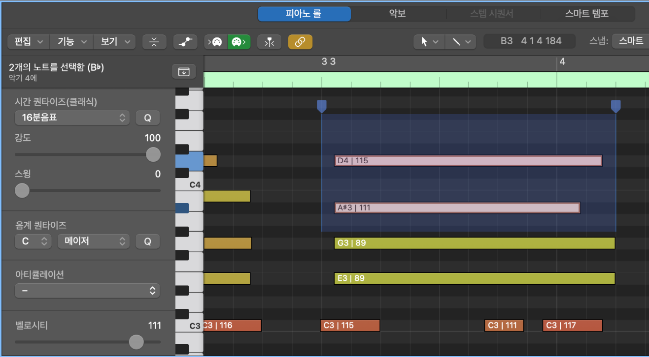
Task: Click the right blue selection marker handle
Action: (615, 106)
